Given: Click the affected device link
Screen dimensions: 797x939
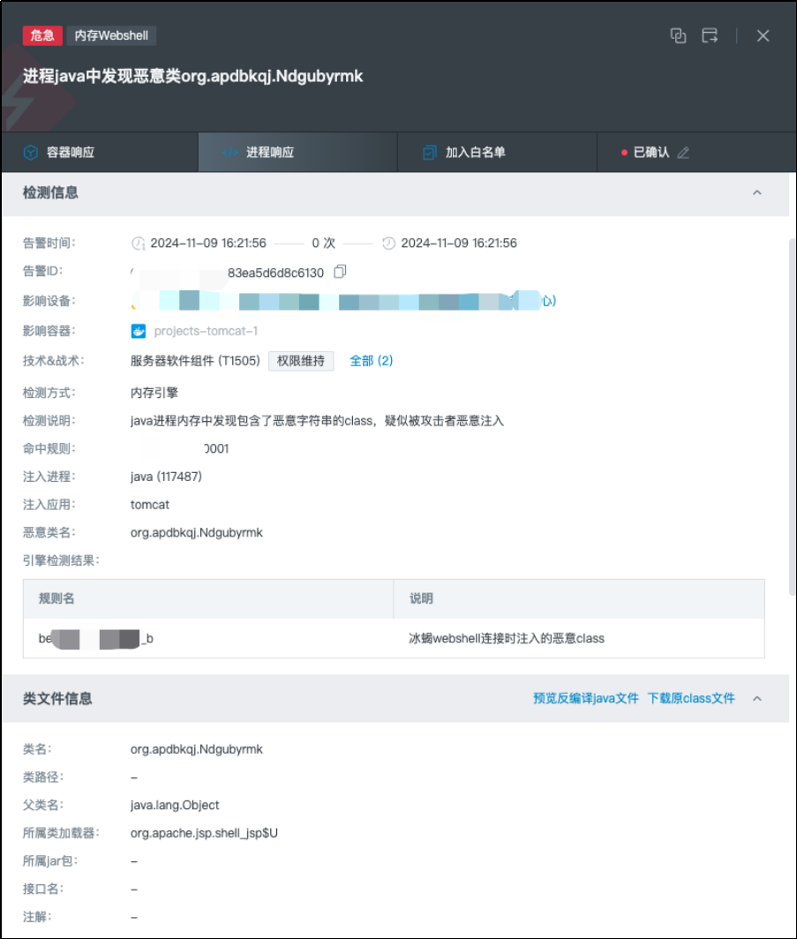Looking at the screenshot, I should (343, 300).
